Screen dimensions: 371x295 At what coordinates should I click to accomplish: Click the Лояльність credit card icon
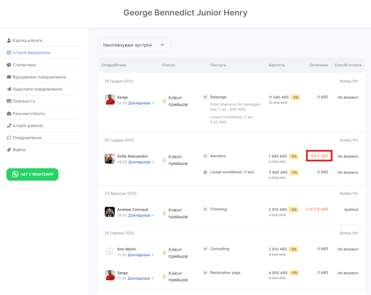pyautogui.click(x=9, y=101)
